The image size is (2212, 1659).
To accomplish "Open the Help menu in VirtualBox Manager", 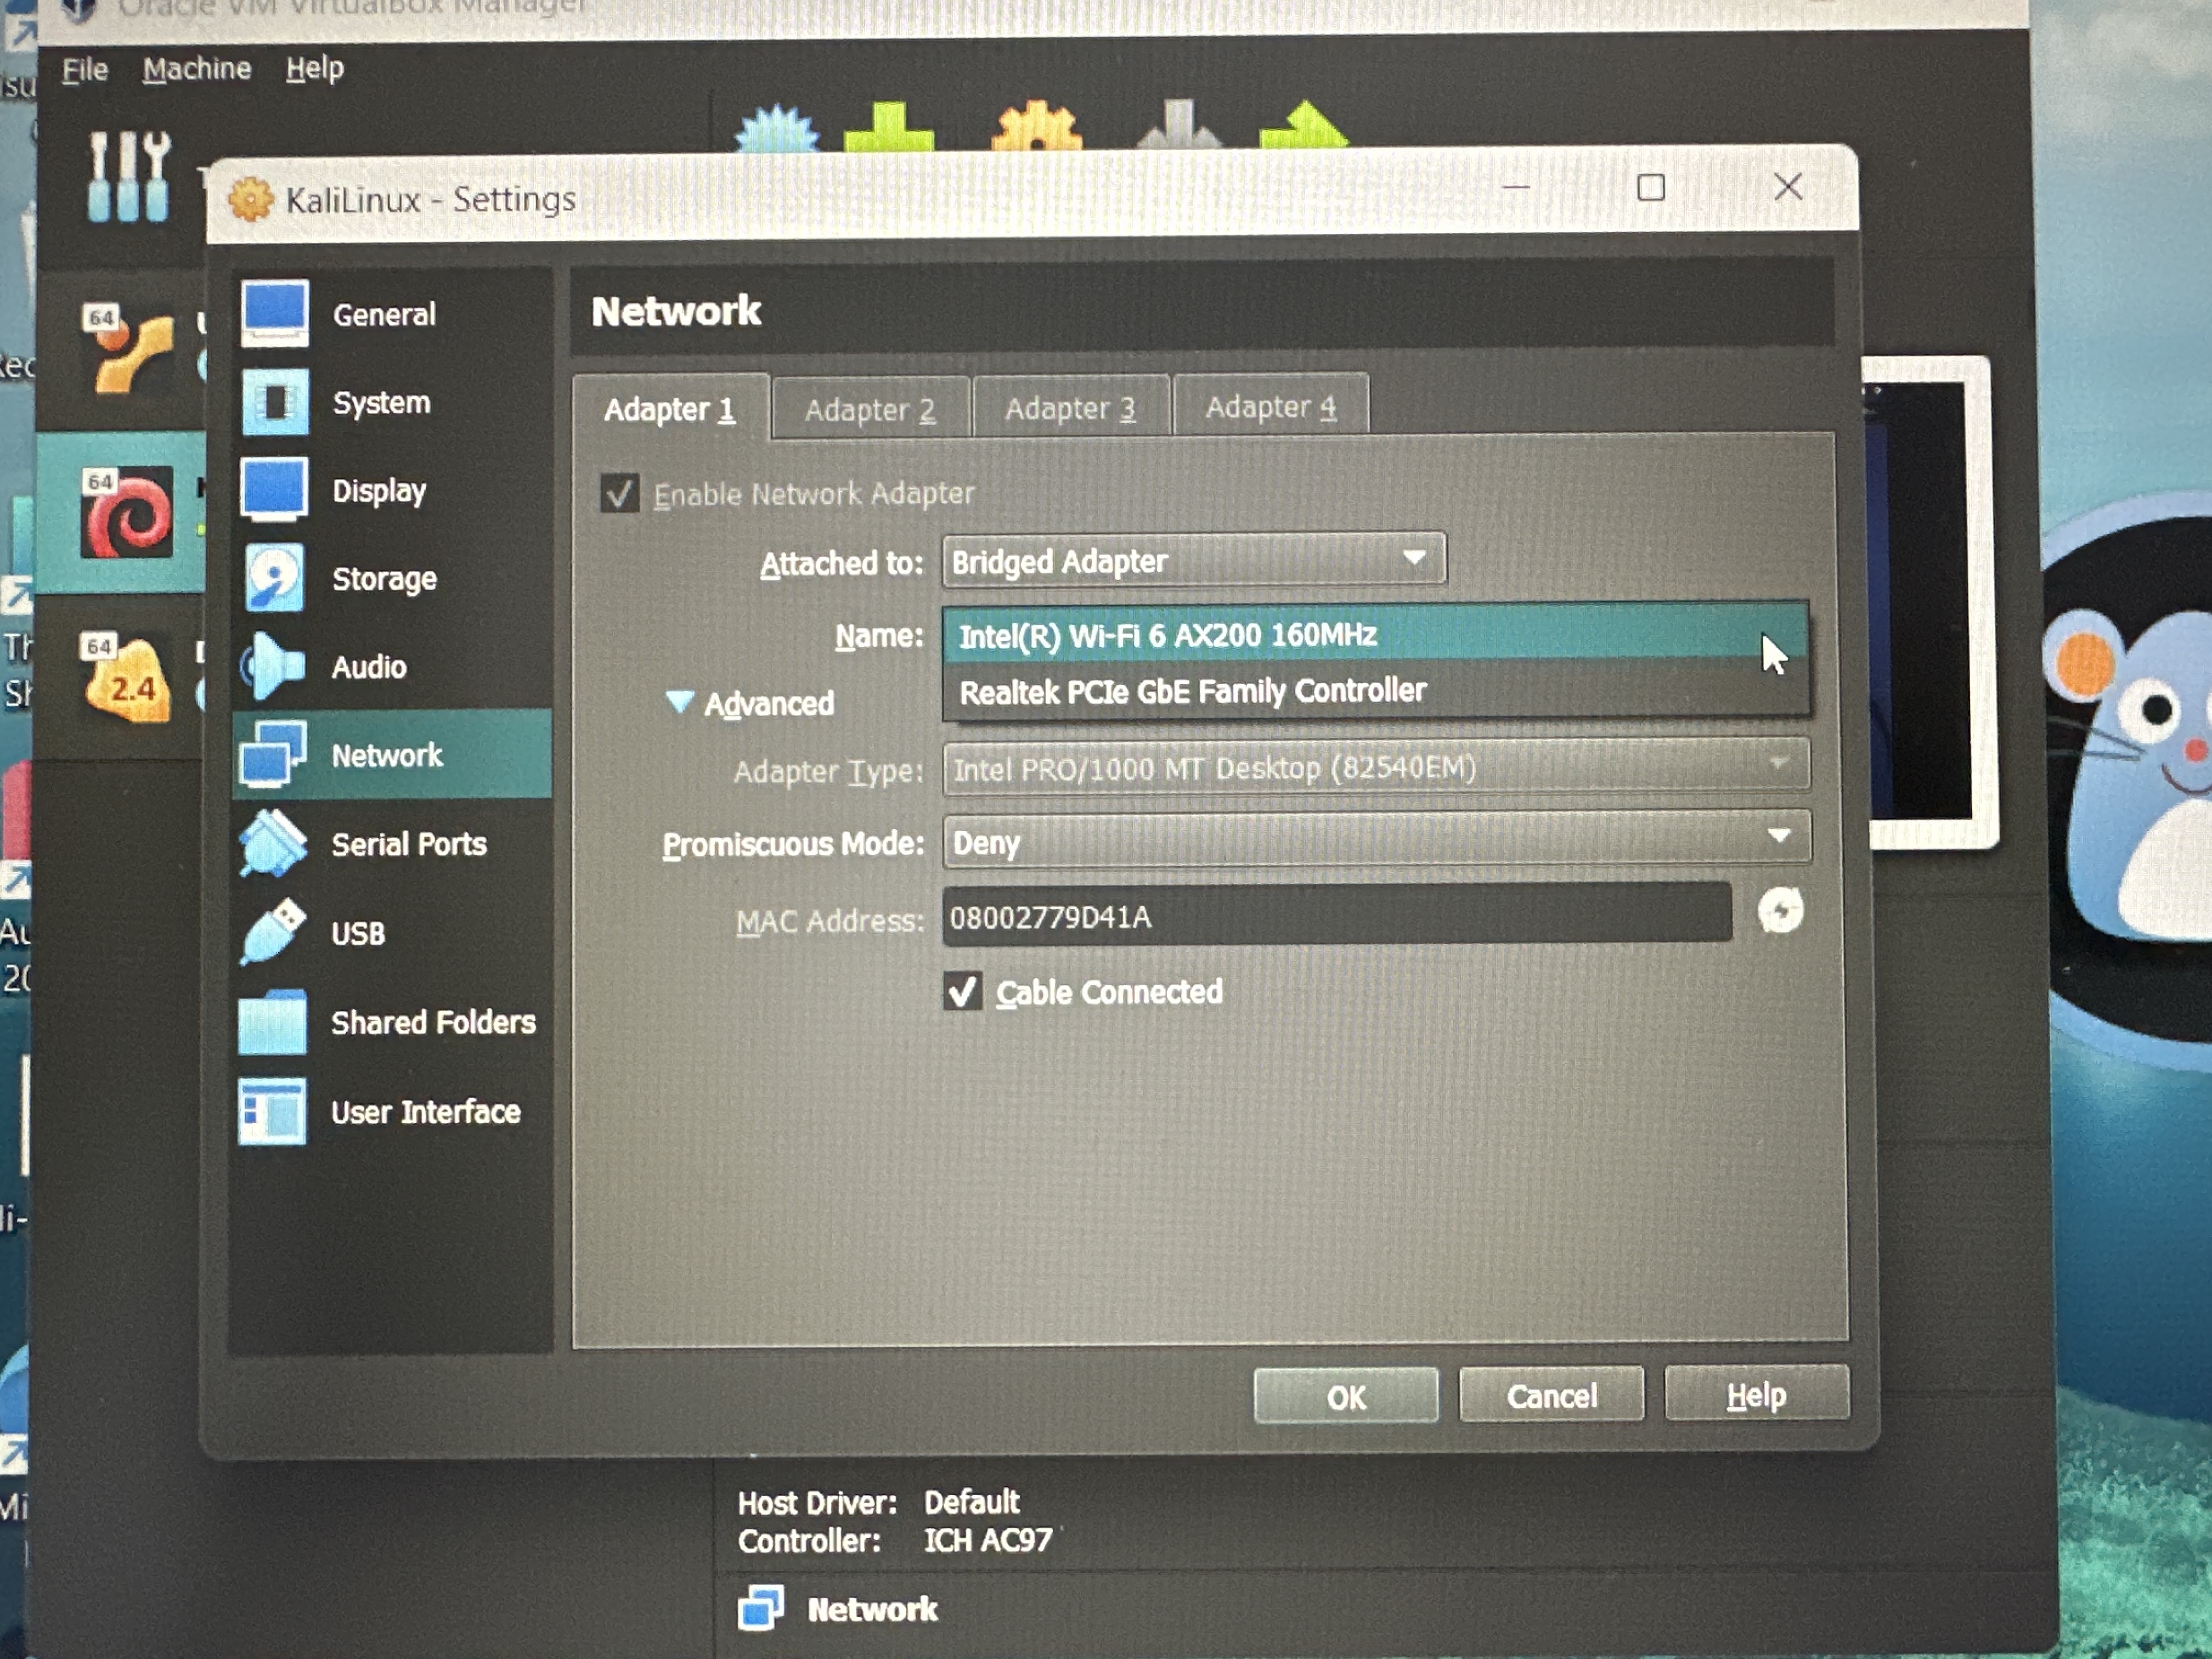I will (x=314, y=68).
